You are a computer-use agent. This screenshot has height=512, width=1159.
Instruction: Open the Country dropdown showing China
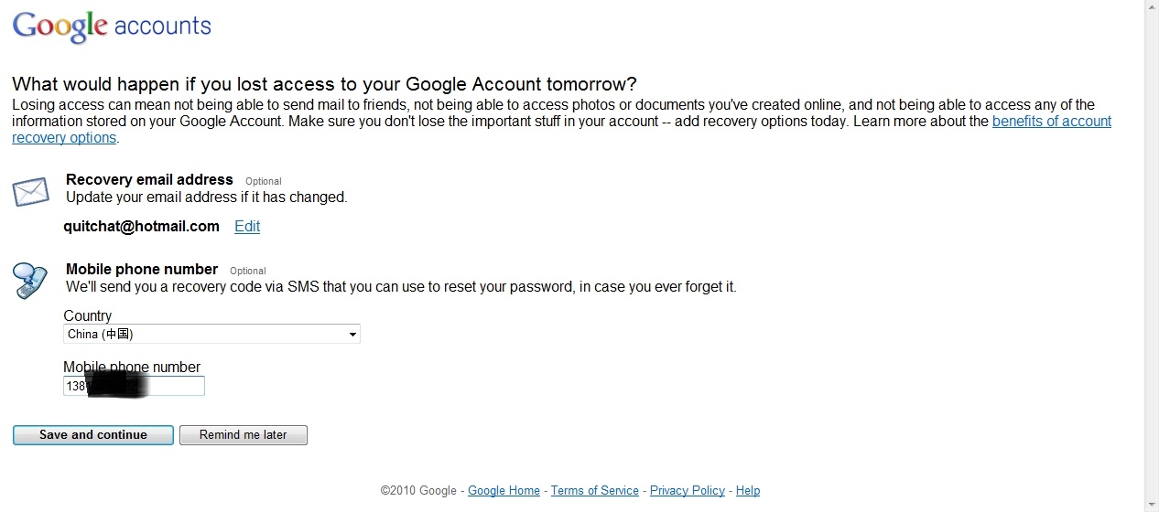pos(211,334)
